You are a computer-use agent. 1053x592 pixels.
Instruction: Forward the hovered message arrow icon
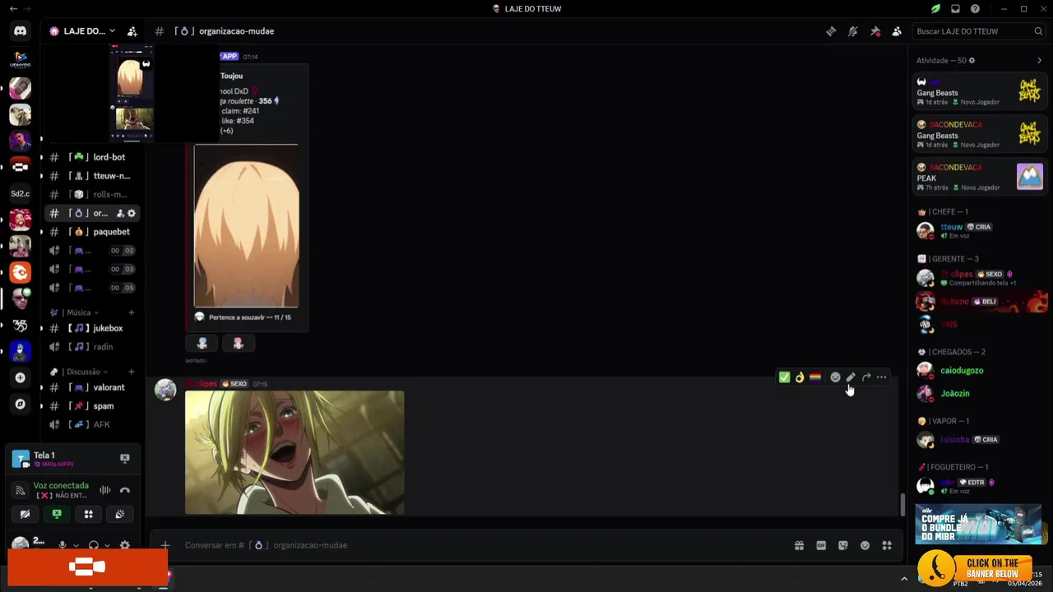click(x=866, y=377)
